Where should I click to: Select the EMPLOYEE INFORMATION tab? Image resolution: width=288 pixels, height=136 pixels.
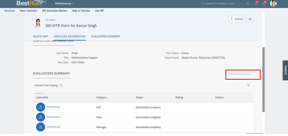click(x=70, y=36)
